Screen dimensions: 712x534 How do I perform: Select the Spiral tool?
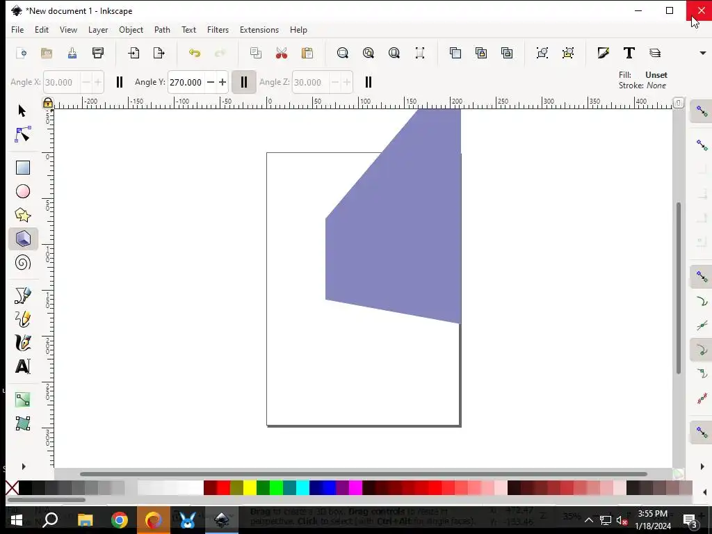click(x=23, y=262)
